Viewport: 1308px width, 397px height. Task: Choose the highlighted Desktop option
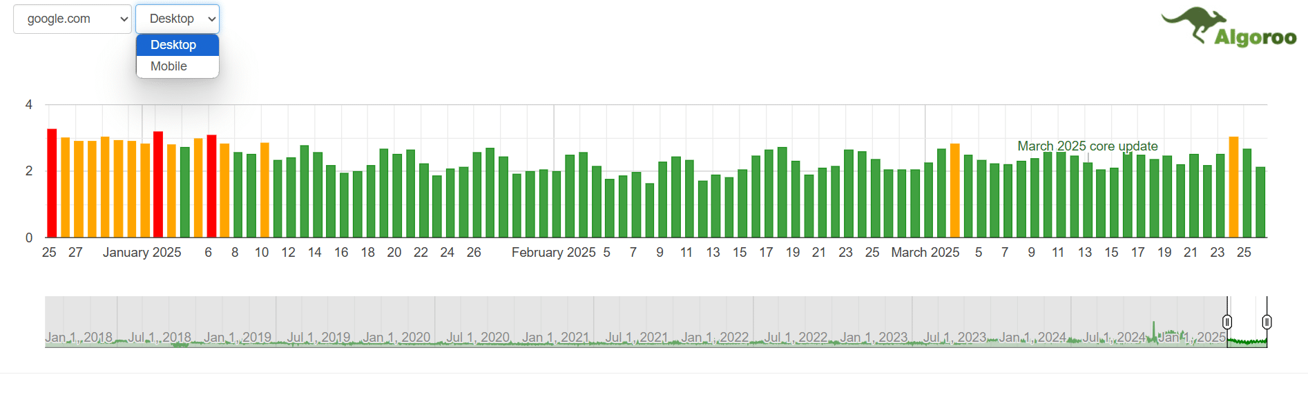[173, 45]
